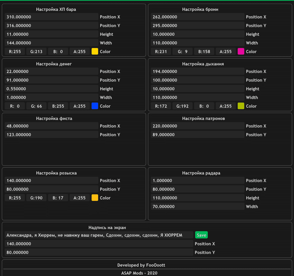
Task: Click the Width field showing 70.000000 in радара
Action: click(x=198, y=207)
